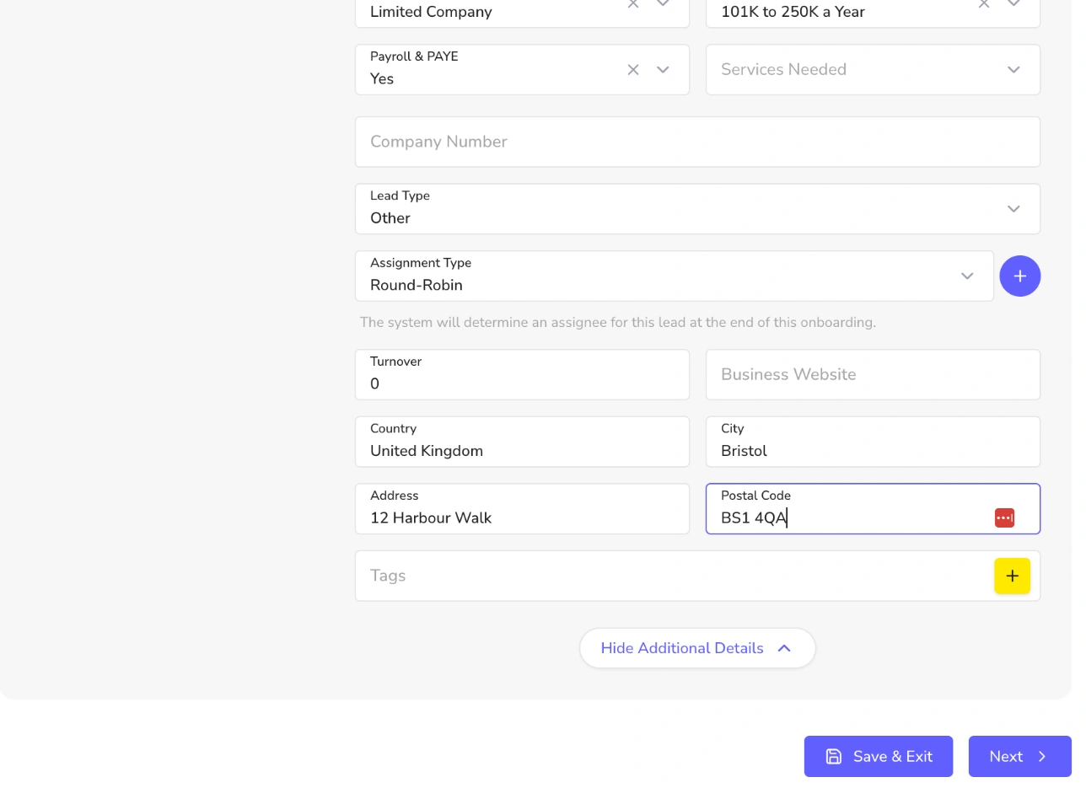1086x788 pixels.
Task: Click the Next button
Action: click(x=1020, y=757)
